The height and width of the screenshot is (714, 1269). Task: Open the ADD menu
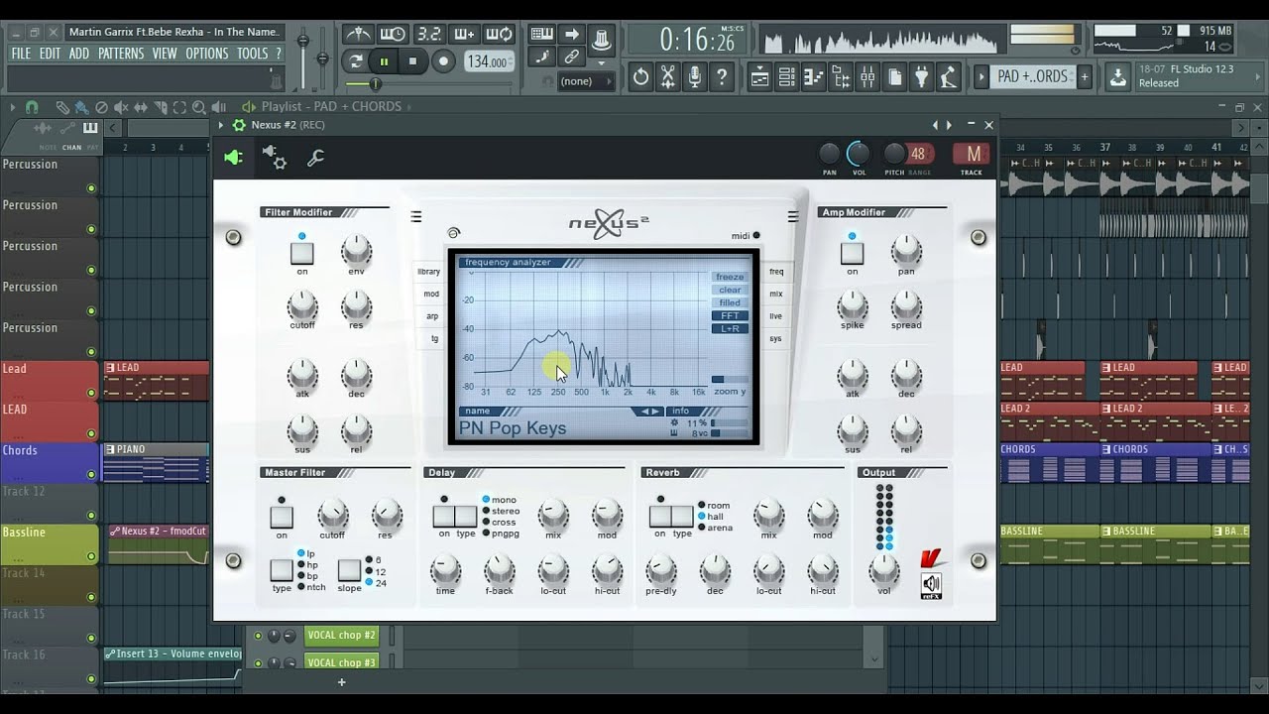coord(79,54)
